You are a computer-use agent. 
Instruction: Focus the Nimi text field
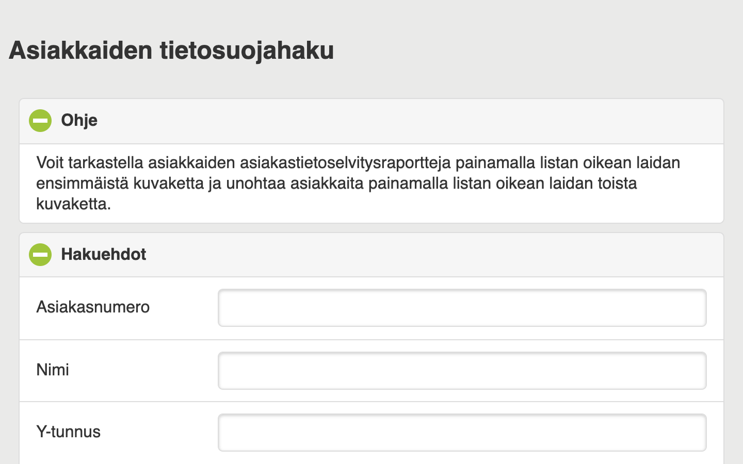(462, 371)
